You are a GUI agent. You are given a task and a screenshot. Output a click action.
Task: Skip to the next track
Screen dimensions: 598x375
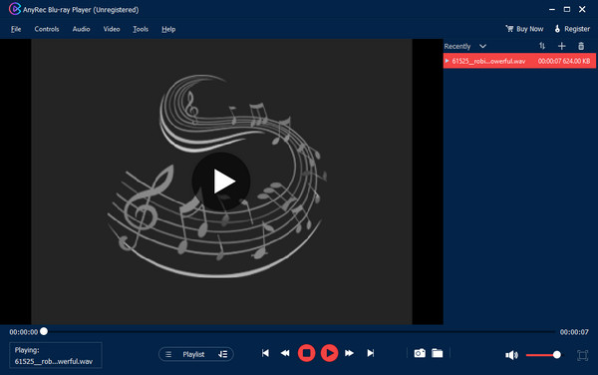tap(371, 353)
